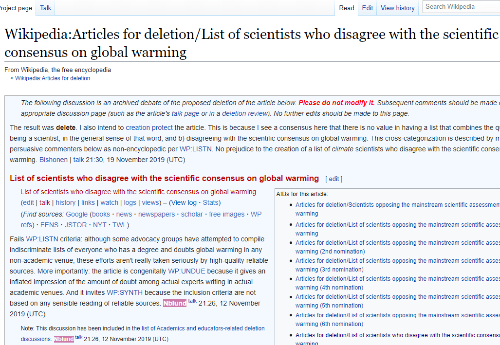500x345 pixels.
Task: Open the 'View log' link
Action: [x=184, y=203]
